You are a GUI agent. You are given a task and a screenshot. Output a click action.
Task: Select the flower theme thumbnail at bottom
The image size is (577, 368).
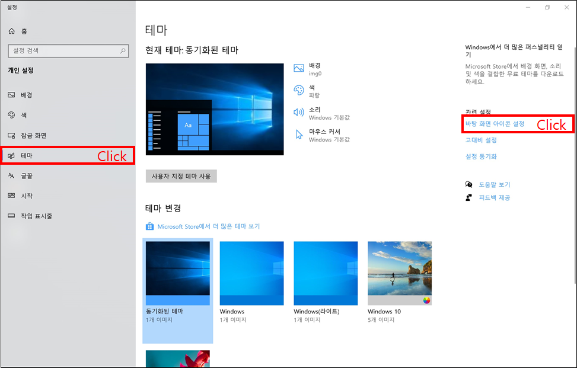[x=178, y=359]
